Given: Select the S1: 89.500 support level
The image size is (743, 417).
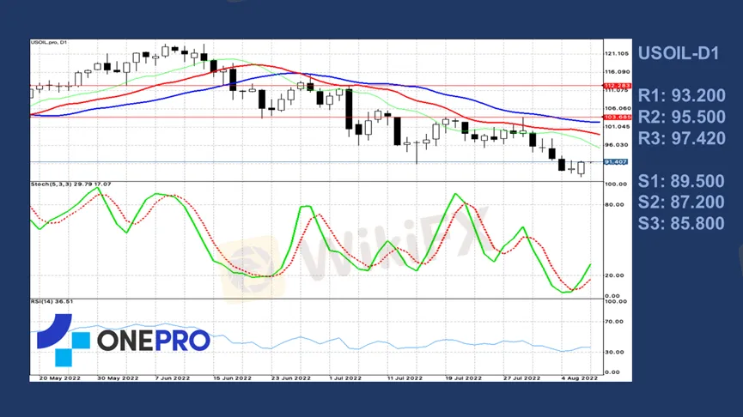Looking at the screenshot, I should 681,181.
